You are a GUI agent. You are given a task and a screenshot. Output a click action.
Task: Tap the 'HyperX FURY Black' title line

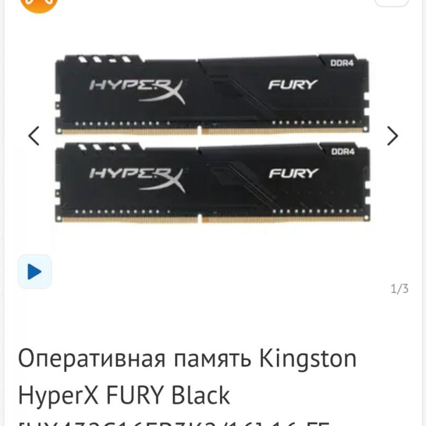[124, 395]
